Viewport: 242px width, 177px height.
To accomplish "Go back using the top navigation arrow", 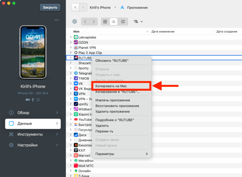I will 75,7.
